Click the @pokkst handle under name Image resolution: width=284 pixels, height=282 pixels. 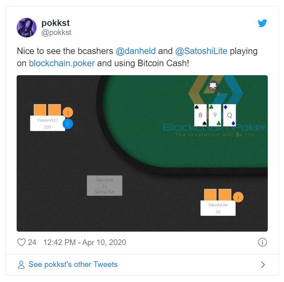[x=56, y=33]
